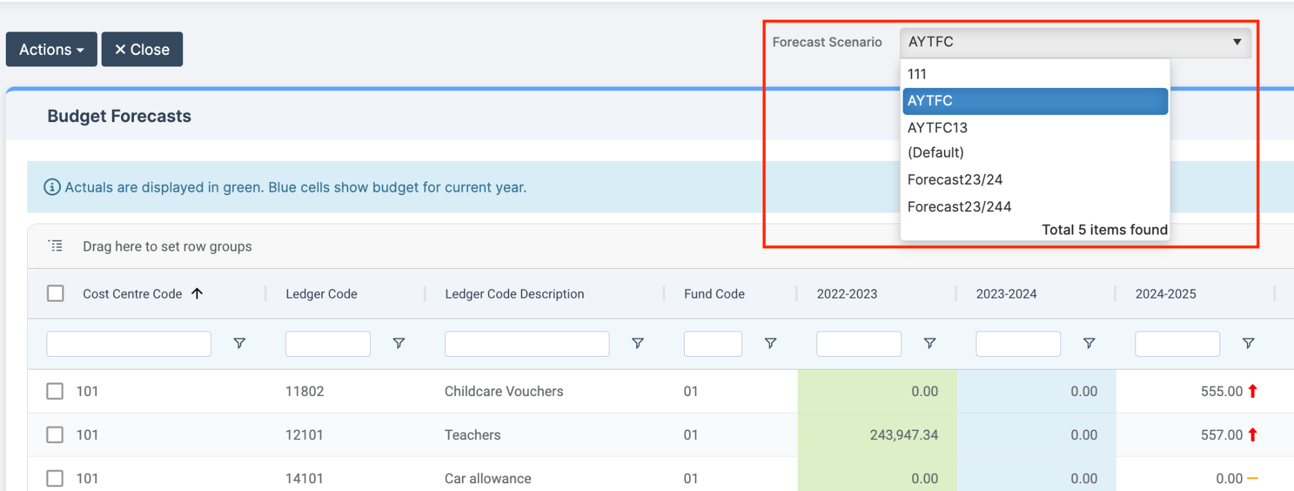Check the Childcare Vouchers row checkbox
1294x491 pixels.
(55, 391)
